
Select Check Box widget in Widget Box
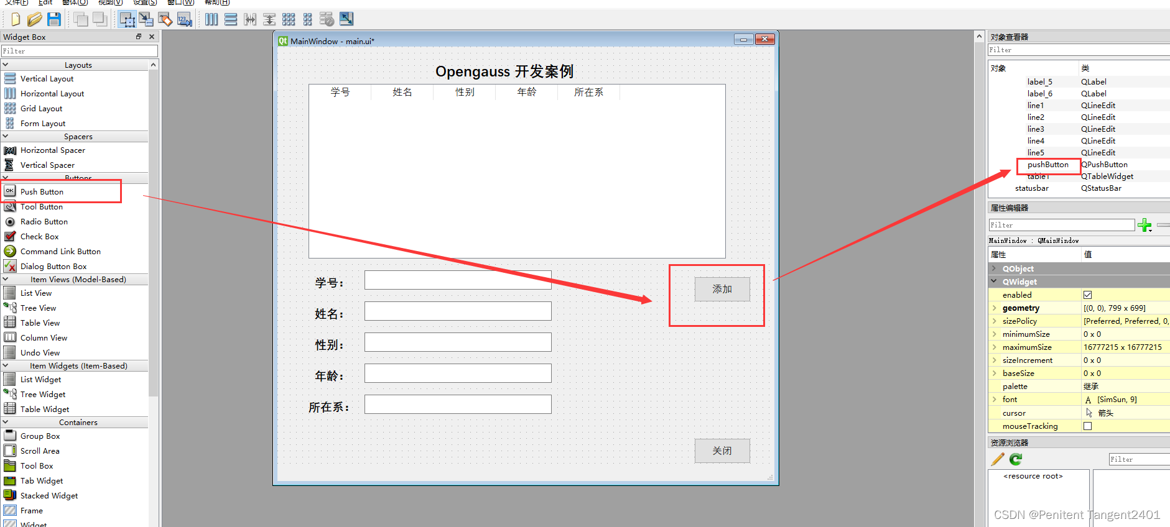pyautogui.click(x=39, y=236)
